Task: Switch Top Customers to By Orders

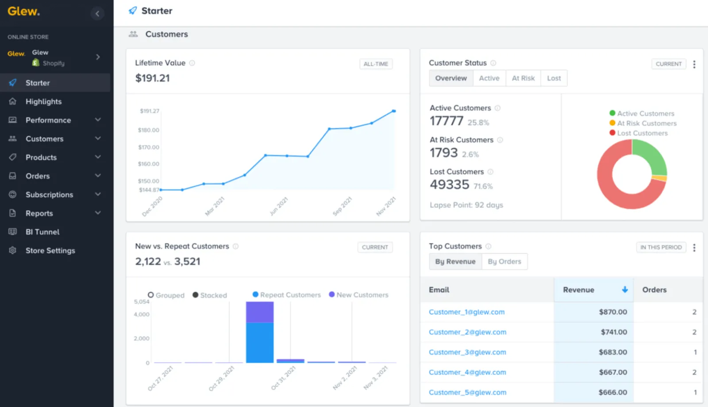Action: click(x=504, y=262)
